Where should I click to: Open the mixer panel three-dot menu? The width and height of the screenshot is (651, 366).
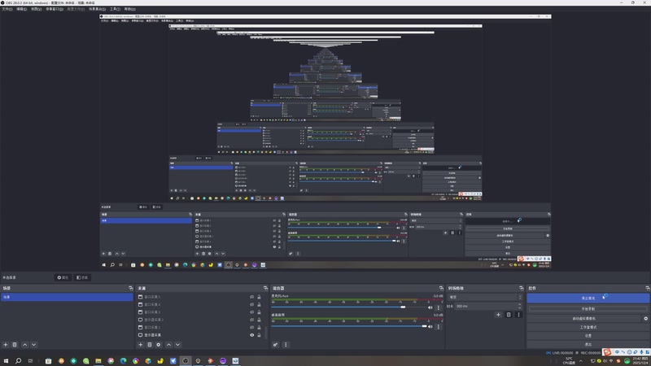[x=286, y=344]
